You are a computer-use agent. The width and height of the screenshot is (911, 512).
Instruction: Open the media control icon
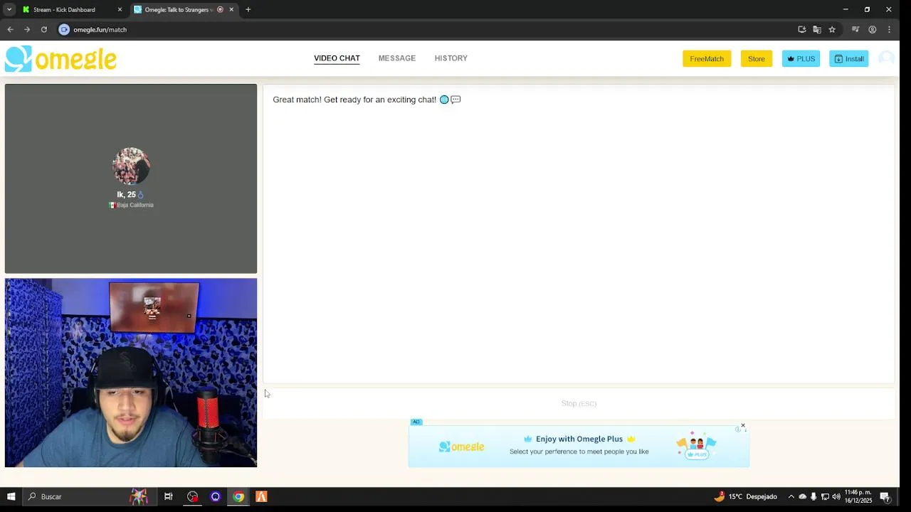click(x=855, y=30)
